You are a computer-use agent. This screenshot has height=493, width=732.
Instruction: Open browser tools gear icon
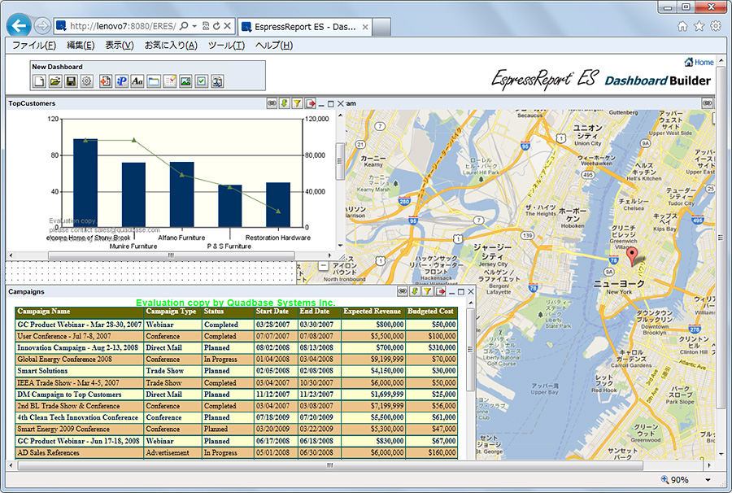(715, 26)
